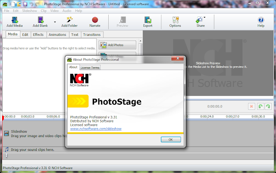Open the Video menu
276x173 pixels.
54,11
